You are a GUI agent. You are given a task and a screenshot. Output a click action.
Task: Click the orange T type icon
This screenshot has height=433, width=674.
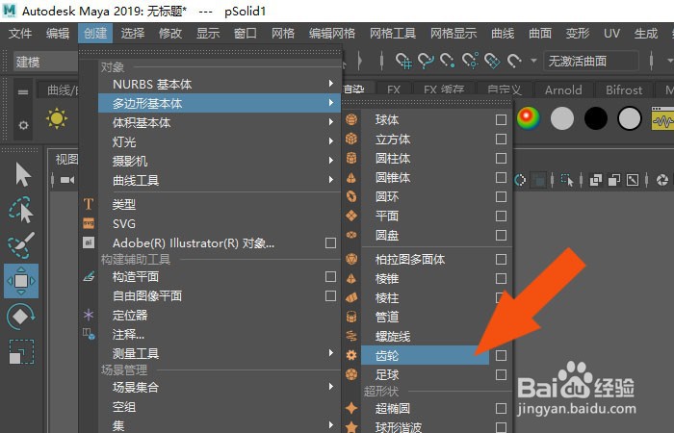[89, 204]
